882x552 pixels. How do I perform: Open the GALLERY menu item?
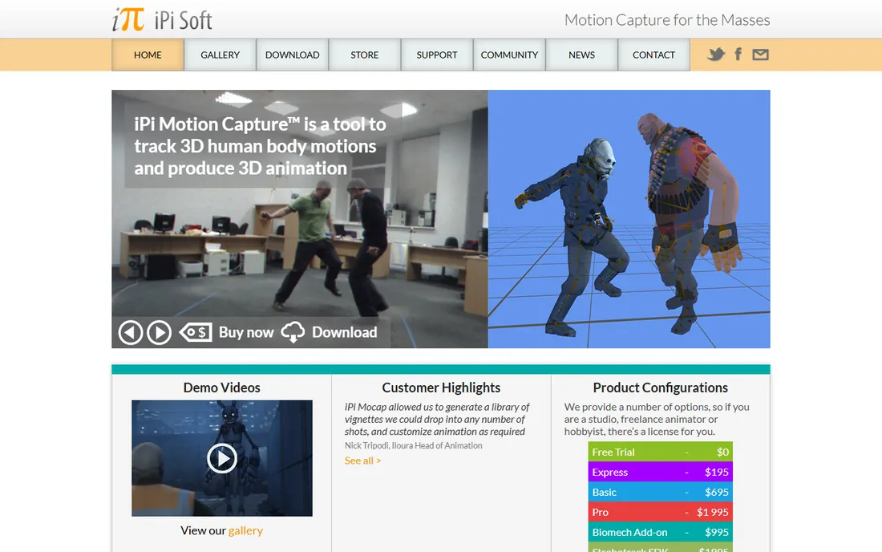tap(220, 55)
